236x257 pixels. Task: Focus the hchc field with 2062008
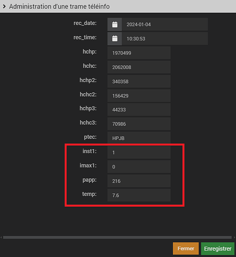(139, 67)
